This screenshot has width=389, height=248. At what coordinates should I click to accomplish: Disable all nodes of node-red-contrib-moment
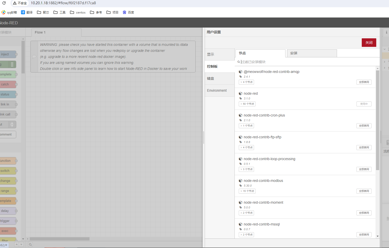(x=364, y=213)
